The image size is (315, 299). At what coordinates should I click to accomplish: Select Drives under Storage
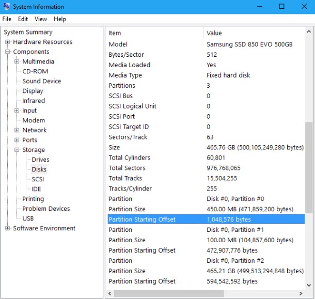[40, 160]
